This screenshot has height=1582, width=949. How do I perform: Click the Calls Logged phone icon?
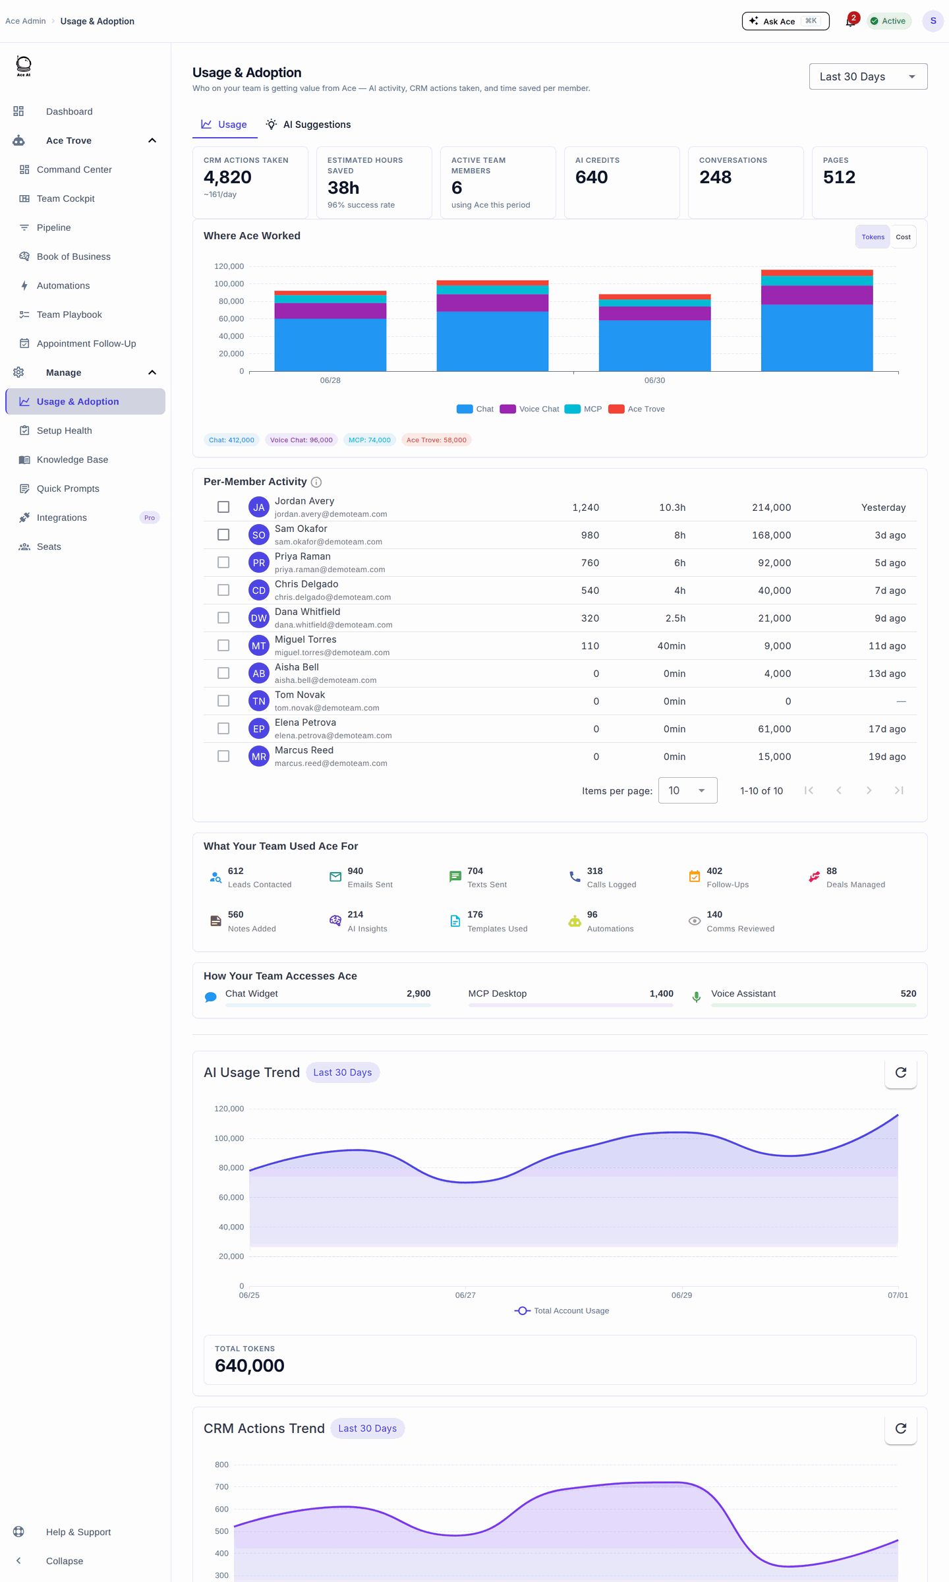tap(575, 877)
